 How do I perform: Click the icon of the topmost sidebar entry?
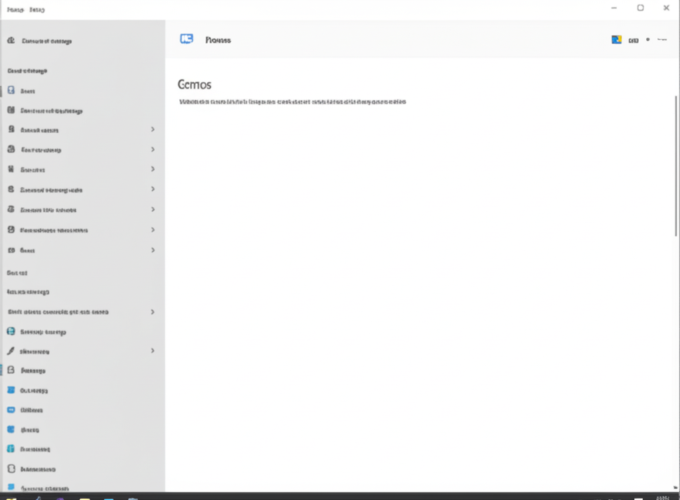click(11, 41)
